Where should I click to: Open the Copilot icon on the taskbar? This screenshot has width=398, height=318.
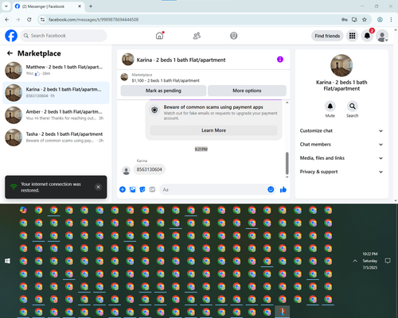tap(23, 210)
